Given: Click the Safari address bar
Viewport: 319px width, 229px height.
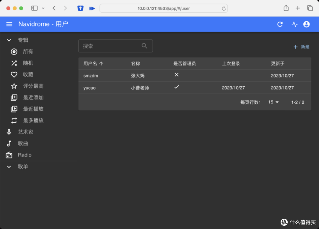Looking at the screenshot, I should click(164, 8).
